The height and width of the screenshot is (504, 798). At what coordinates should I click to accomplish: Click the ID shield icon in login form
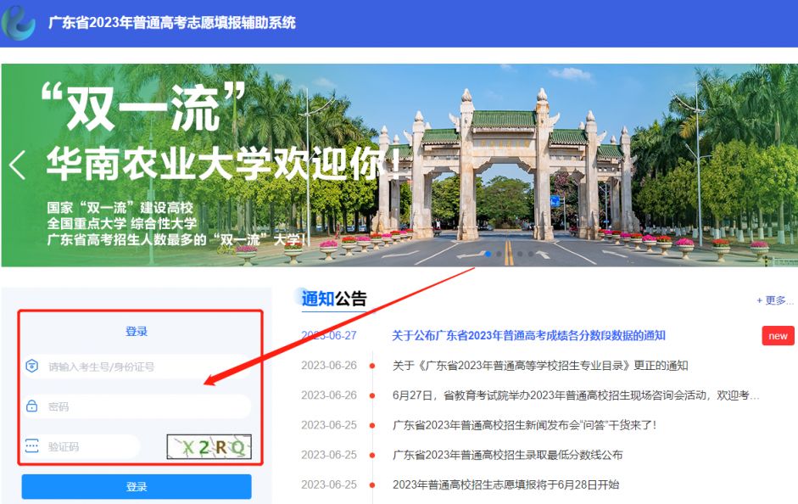31,366
